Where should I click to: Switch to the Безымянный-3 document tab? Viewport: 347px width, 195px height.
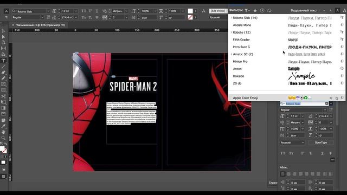coord(41,25)
